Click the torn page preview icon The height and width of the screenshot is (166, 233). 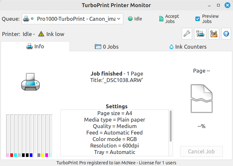pos(202,99)
